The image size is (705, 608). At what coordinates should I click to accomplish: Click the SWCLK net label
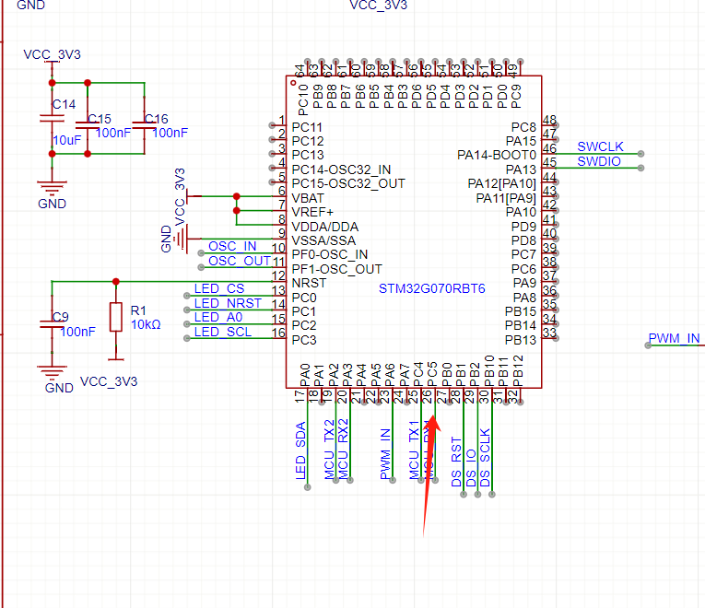point(600,146)
